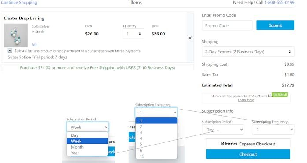This screenshot has height=163, width=307.
Task: Choose frequency 1 in the list
Action: pyautogui.click(x=156, y=121)
